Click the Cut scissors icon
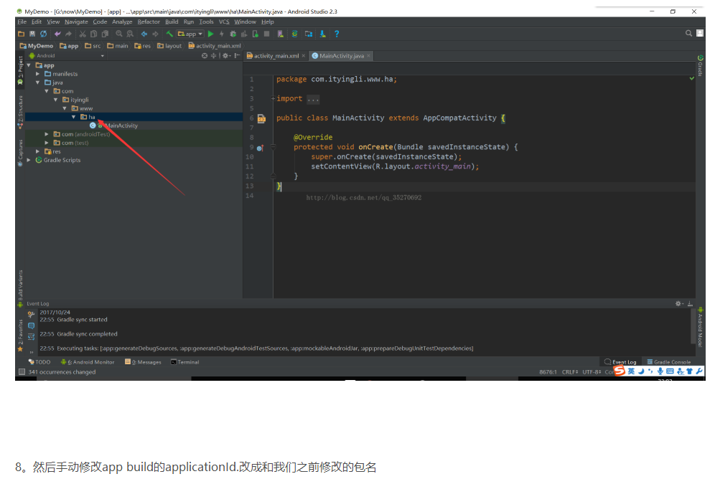Image resolution: width=715 pixels, height=479 pixels. tap(83, 34)
